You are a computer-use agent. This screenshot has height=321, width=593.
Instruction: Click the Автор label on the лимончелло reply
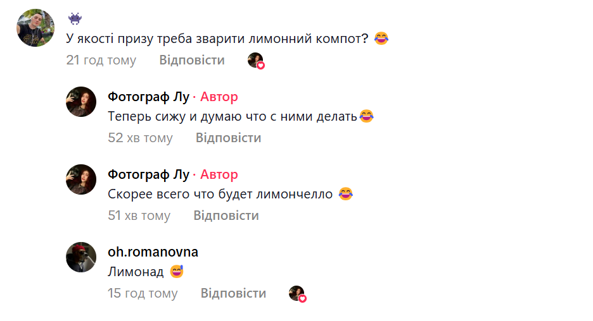tap(219, 174)
